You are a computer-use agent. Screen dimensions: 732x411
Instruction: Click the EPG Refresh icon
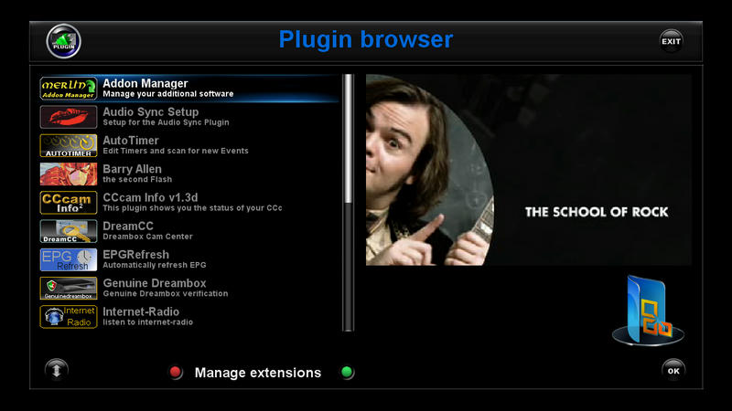click(x=69, y=259)
